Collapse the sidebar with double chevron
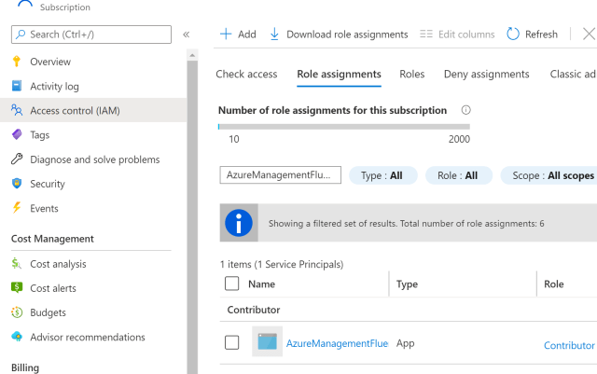The width and height of the screenshot is (597, 374). 187,35
